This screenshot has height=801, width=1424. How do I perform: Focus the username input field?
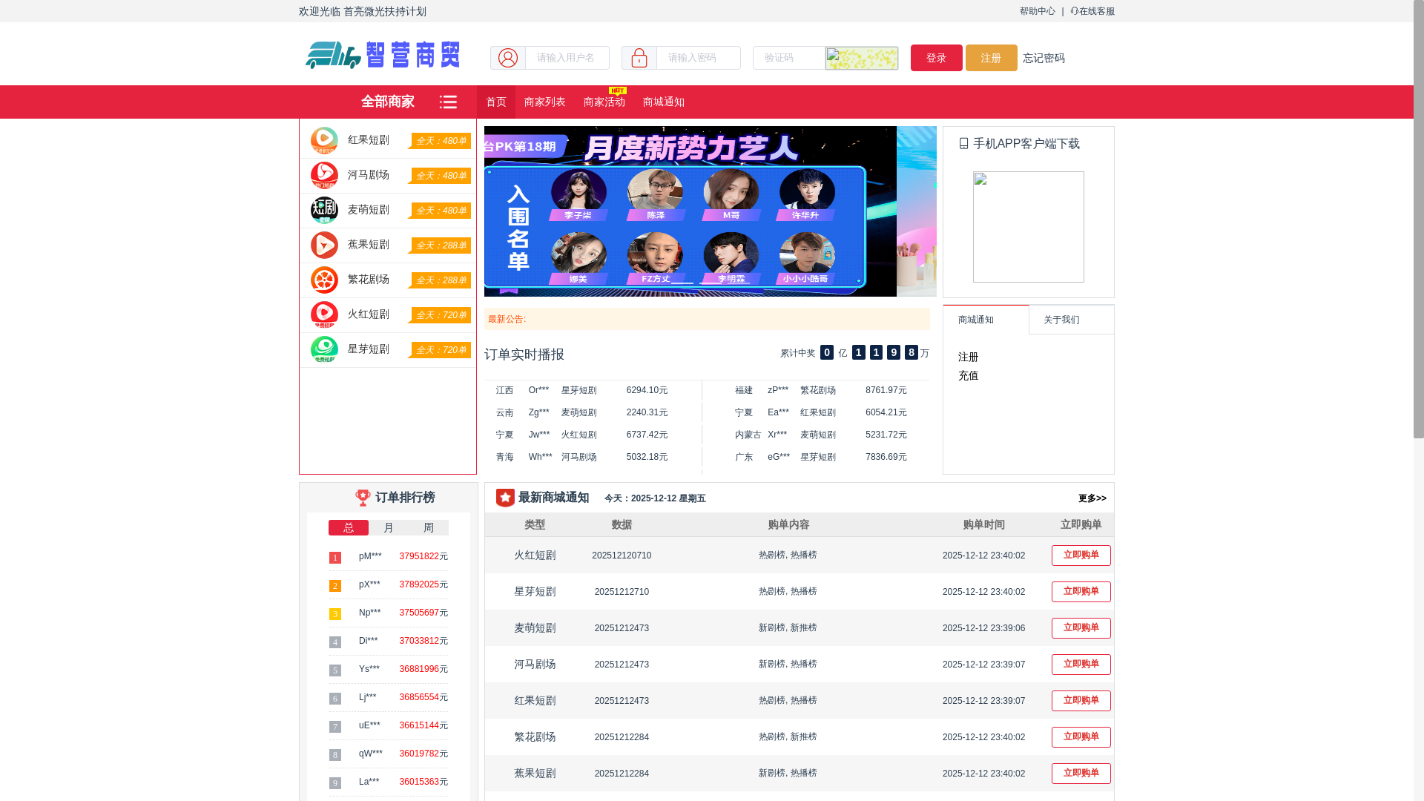567,58
